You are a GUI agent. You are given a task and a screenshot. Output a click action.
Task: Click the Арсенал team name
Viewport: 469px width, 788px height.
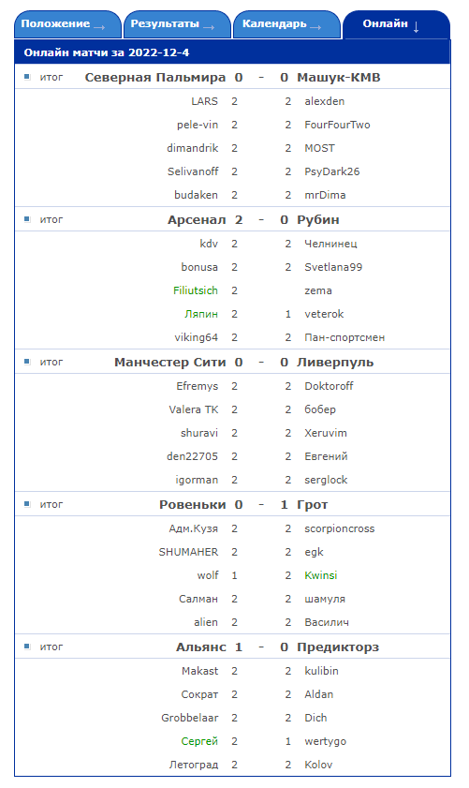pos(197,219)
